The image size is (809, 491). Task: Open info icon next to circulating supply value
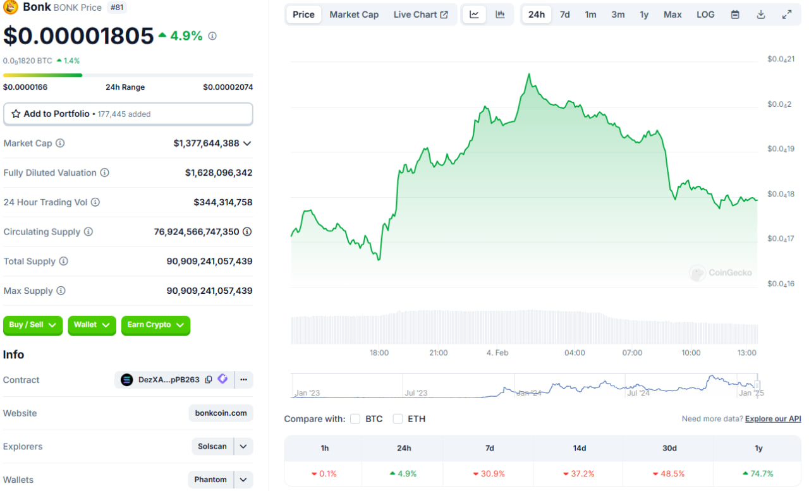(247, 232)
